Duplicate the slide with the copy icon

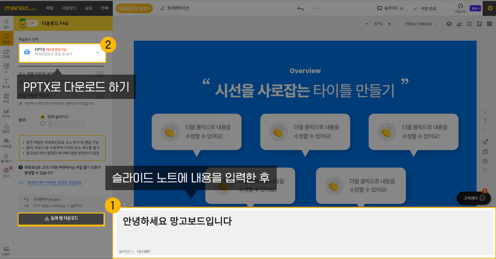point(485,152)
